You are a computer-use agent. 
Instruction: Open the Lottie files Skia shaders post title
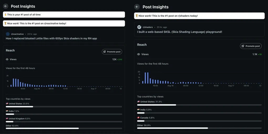pos(51,38)
